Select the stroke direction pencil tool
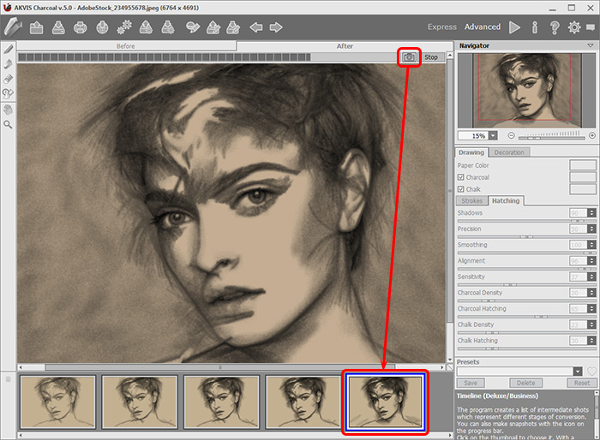The image size is (600, 440). 8,49
